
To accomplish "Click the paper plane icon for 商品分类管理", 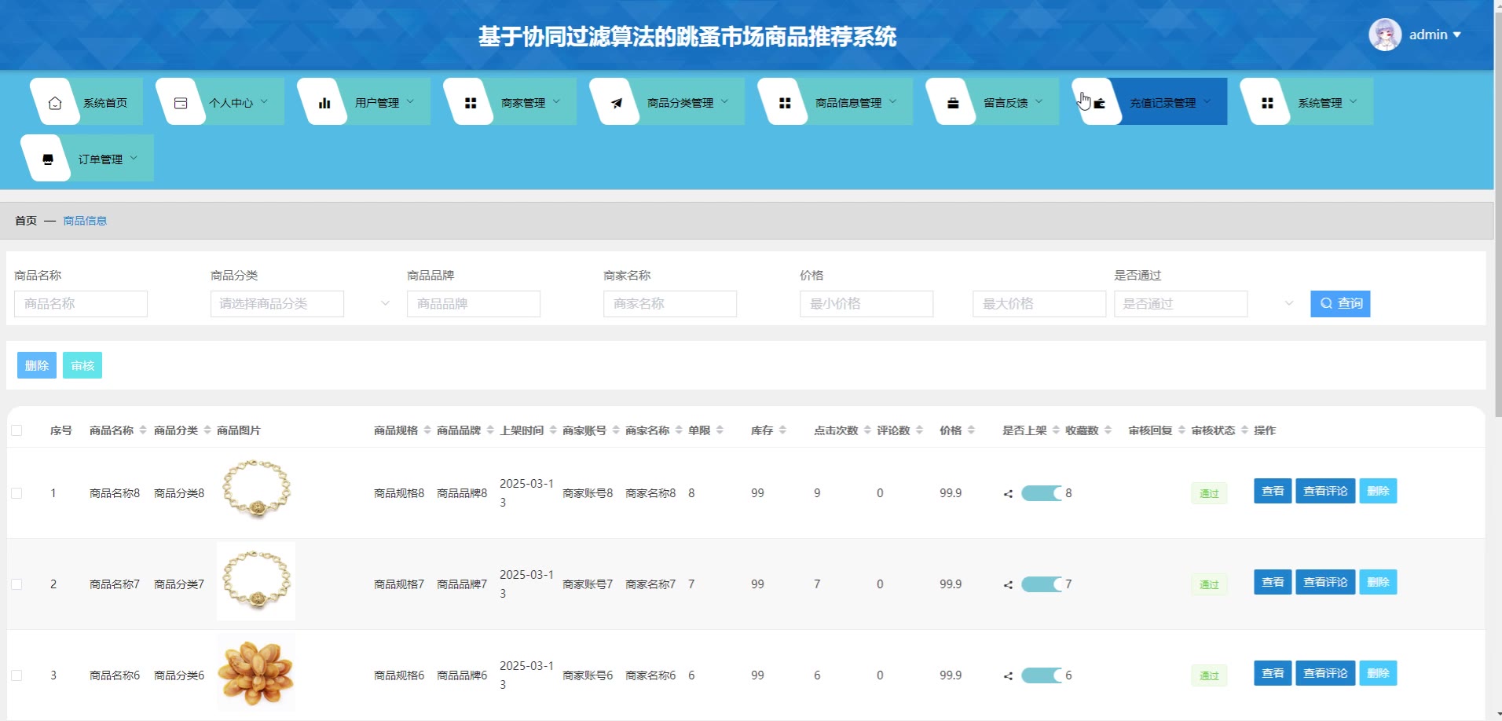I will pyautogui.click(x=617, y=103).
